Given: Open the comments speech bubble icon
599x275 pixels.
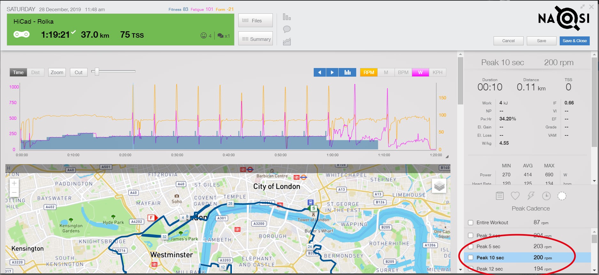Looking at the screenshot, I should click(287, 29).
